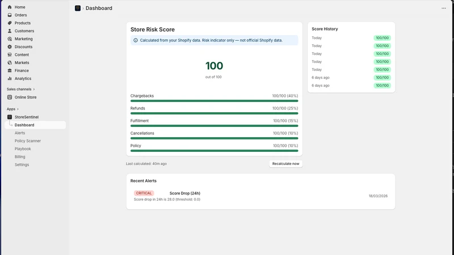
Task: Open the Orders menu item
Action: coord(35,15)
